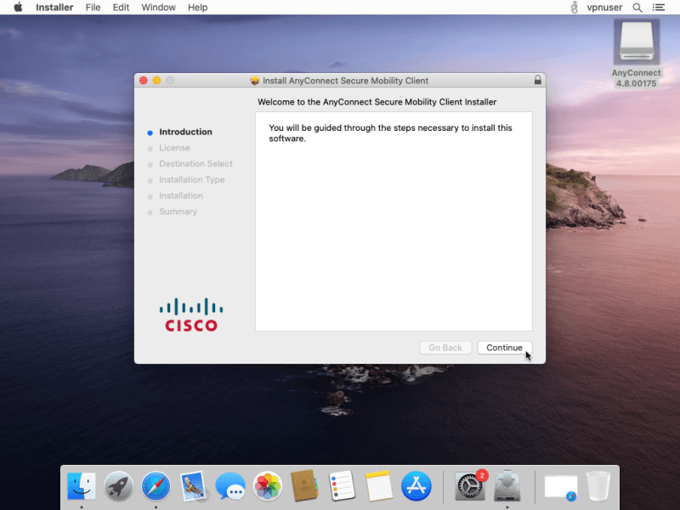Click the Continue button
The image size is (680, 510).
tap(504, 348)
